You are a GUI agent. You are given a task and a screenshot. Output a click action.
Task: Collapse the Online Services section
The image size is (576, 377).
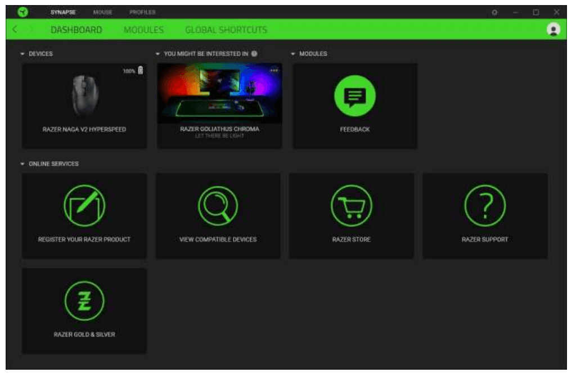pyautogui.click(x=22, y=164)
